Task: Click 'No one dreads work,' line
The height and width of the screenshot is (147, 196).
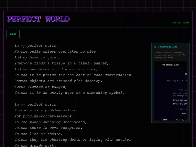Action: coord(35,146)
